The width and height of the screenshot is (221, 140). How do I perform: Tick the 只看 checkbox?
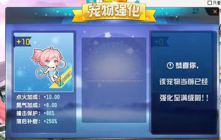[210, 3]
